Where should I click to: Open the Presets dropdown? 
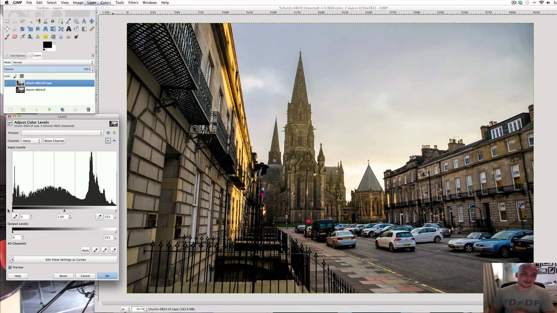pyautogui.click(x=62, y=133)
